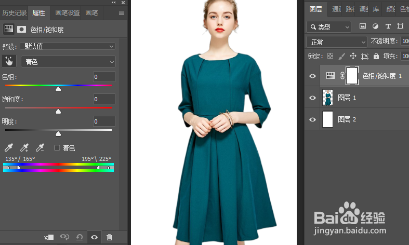Switch to the 库 tab

pos(376,9)
